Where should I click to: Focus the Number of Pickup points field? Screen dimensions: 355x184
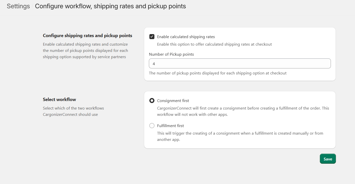240,64
